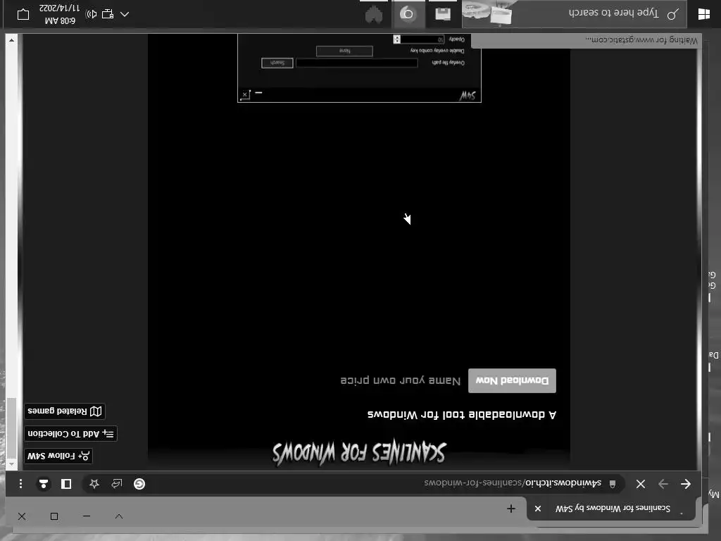Click the Search button in the screenshot

pyautogui.click(x=277, y=63)
